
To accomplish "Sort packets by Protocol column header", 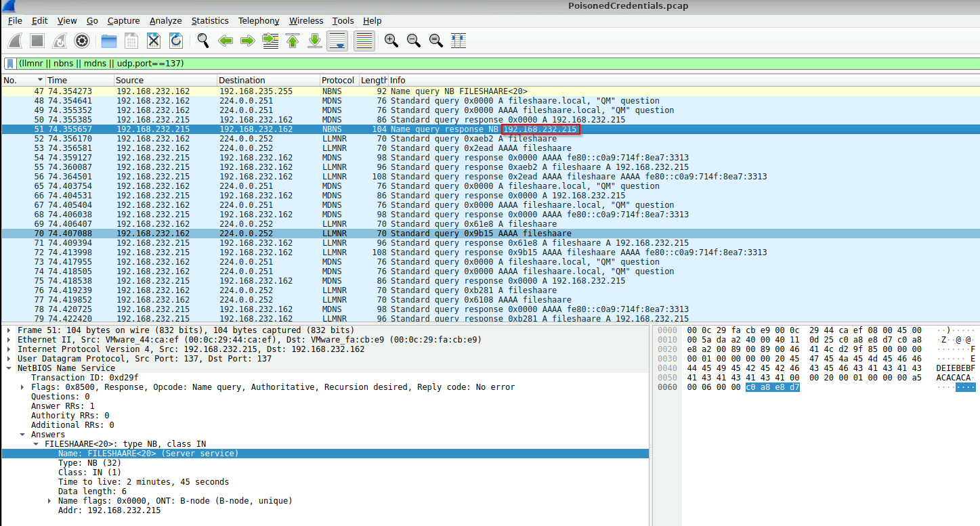I will [337, 81].
